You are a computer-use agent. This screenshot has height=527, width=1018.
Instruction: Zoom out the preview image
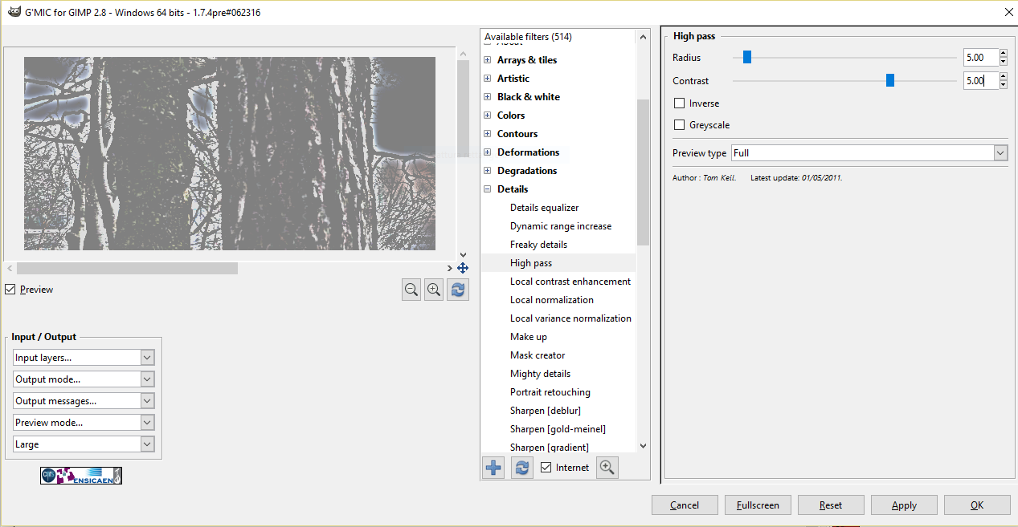coord(411,290)
